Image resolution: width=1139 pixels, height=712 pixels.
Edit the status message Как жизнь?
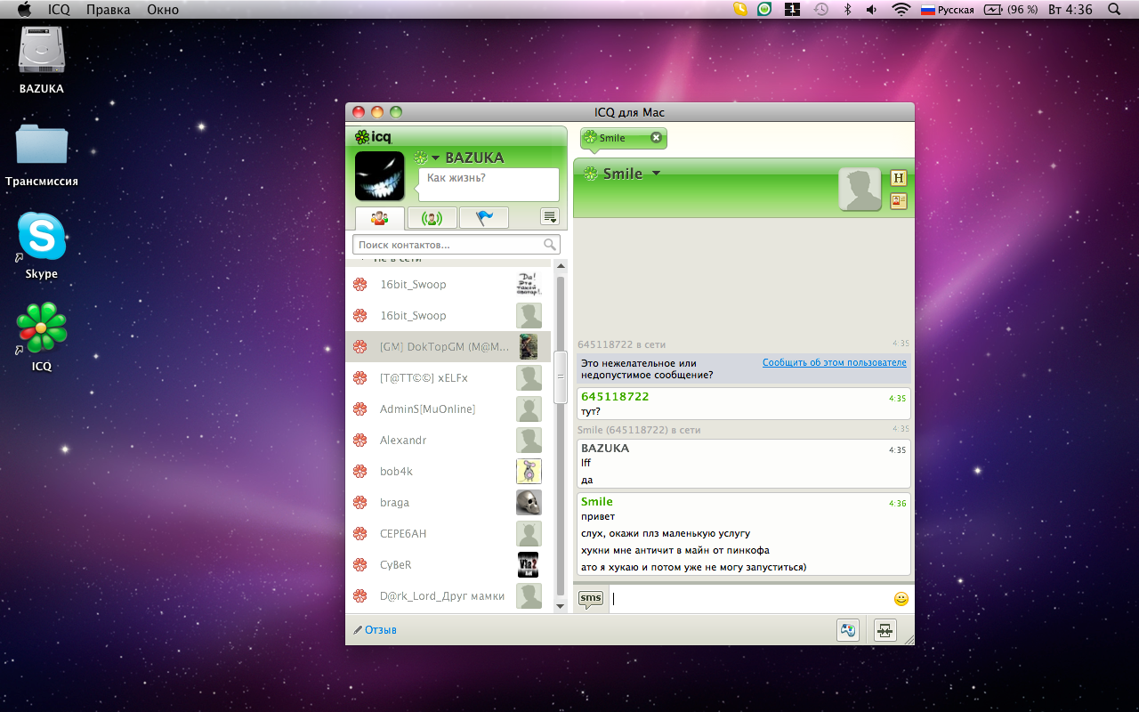point(489,184)
